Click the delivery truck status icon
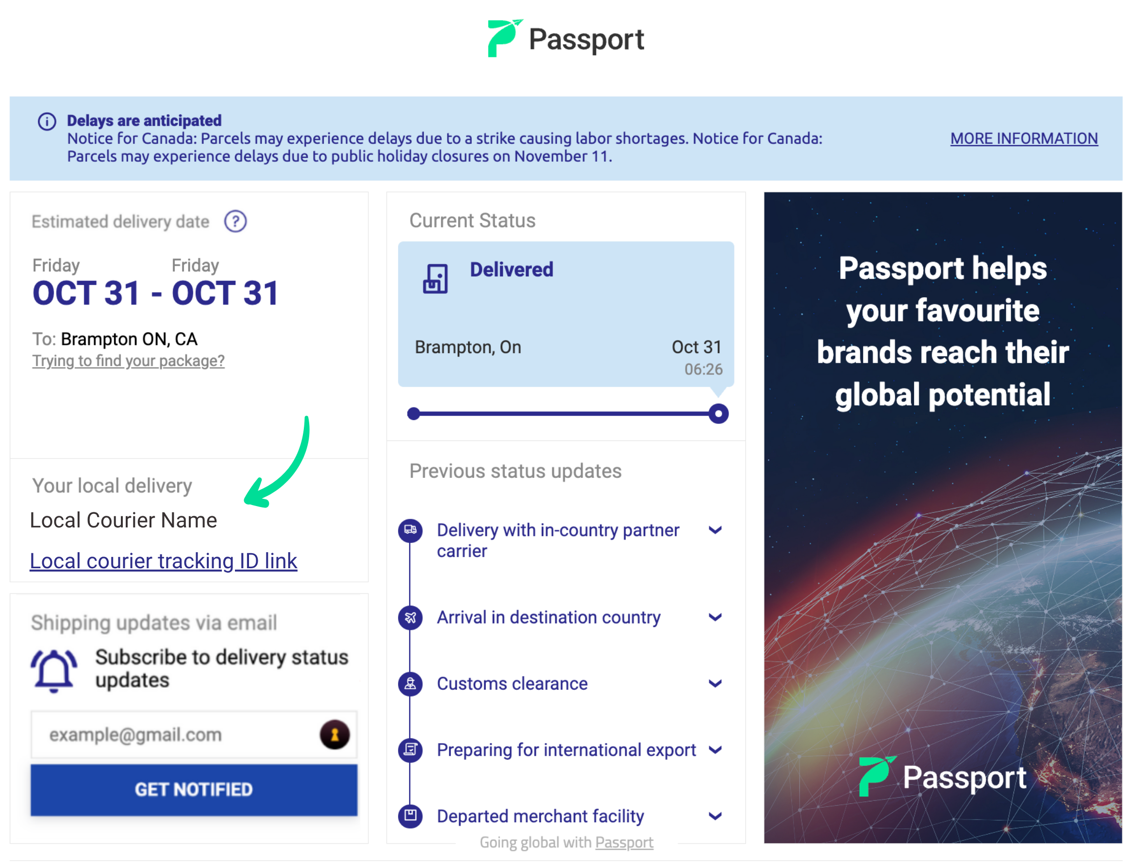This screenshot has height=864, width=1130. tap(410, 530)
